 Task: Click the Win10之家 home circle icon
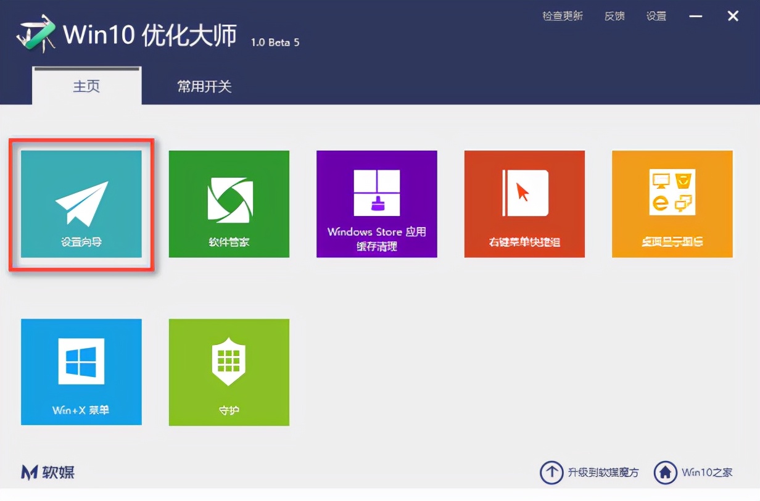click(x=666, y=472)
